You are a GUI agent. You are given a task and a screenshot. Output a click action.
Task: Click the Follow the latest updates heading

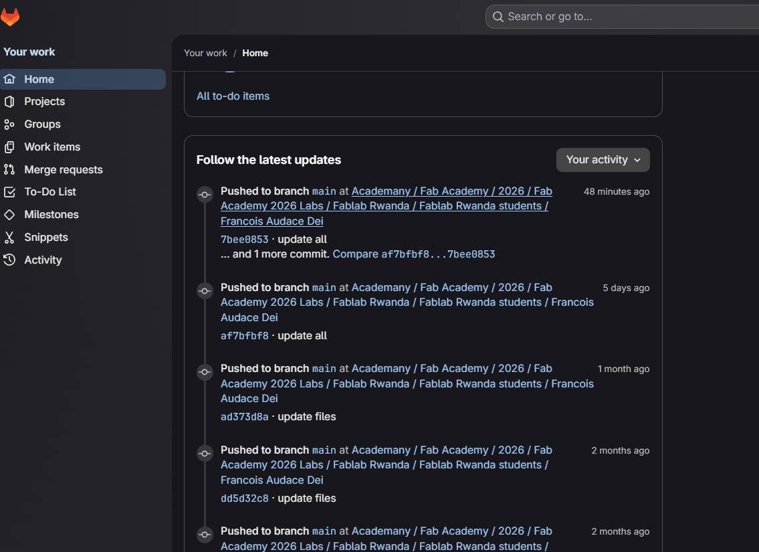tap(269, 160)
